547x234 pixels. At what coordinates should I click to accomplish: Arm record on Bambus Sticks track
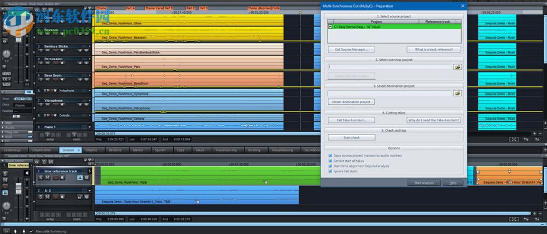pyautogui.click(x=56, y=50)
